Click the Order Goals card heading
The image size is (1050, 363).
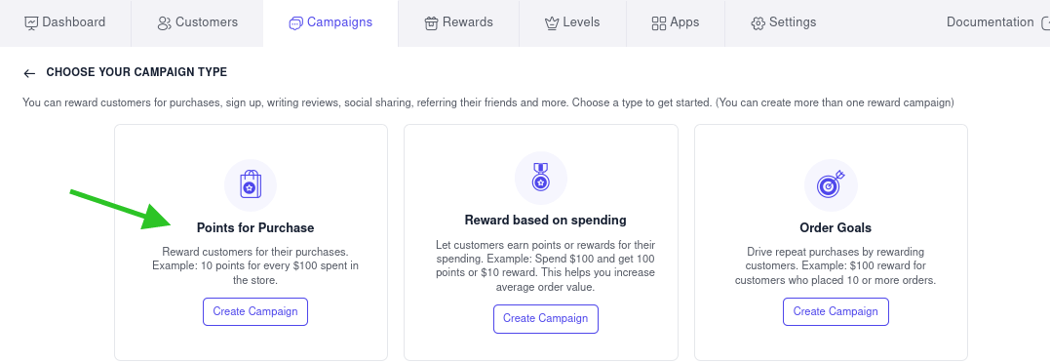pos(836,227)
